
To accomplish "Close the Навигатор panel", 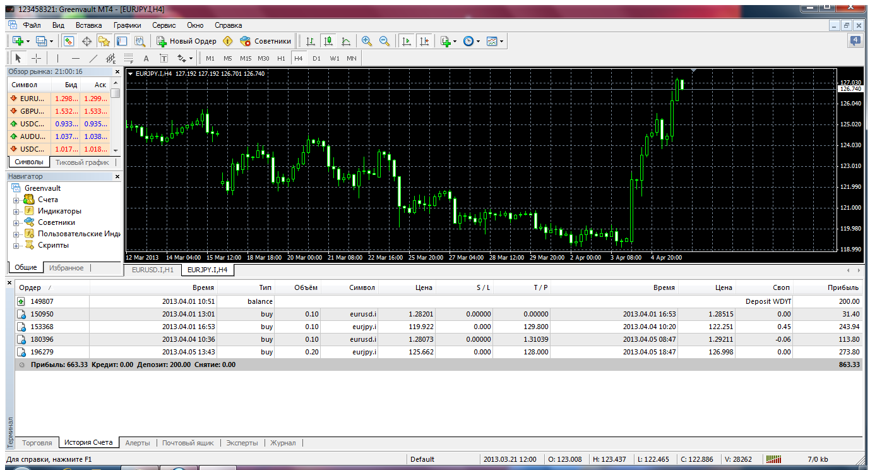I will pyautogui.click(x=117, y=177).
